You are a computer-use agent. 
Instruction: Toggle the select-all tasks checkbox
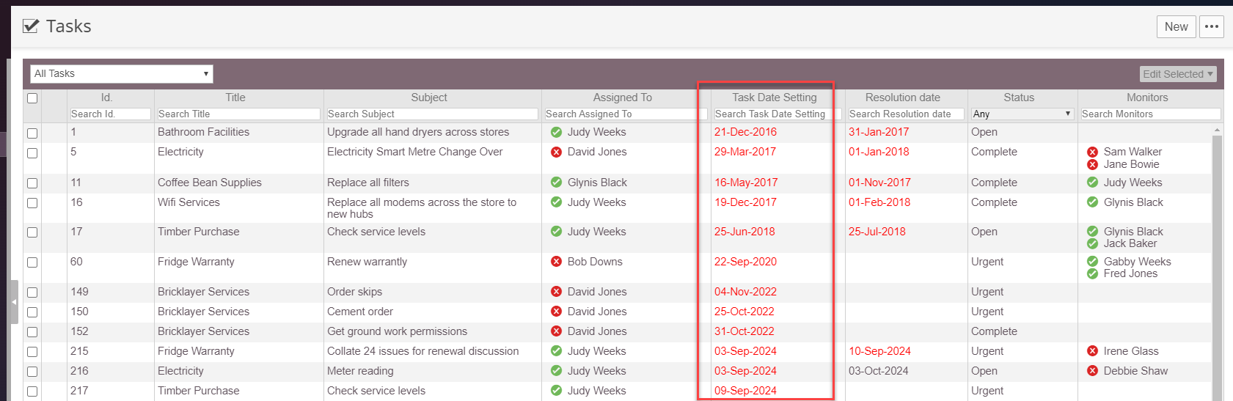(x=32, y=98)
